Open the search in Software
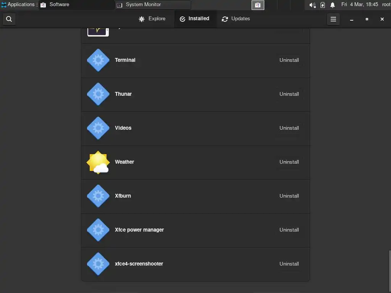 [x=9, y=19]
